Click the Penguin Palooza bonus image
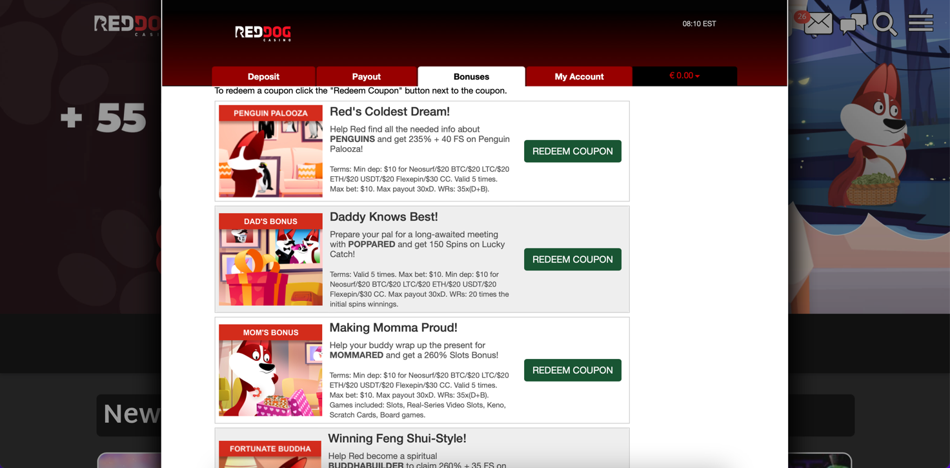 click(x=270, y=151)
